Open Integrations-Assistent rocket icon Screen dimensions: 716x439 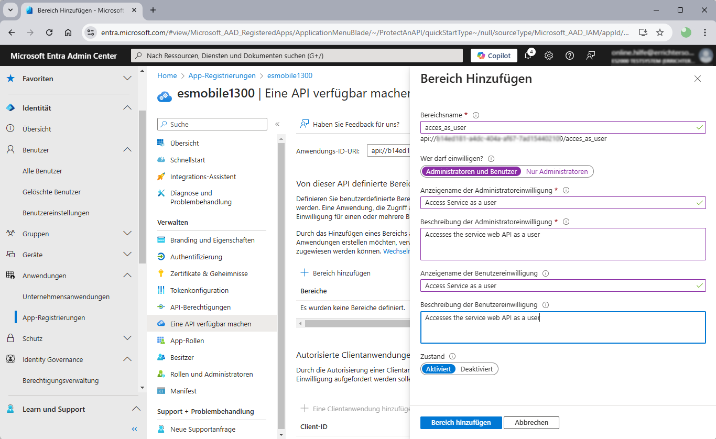(161, 177)
